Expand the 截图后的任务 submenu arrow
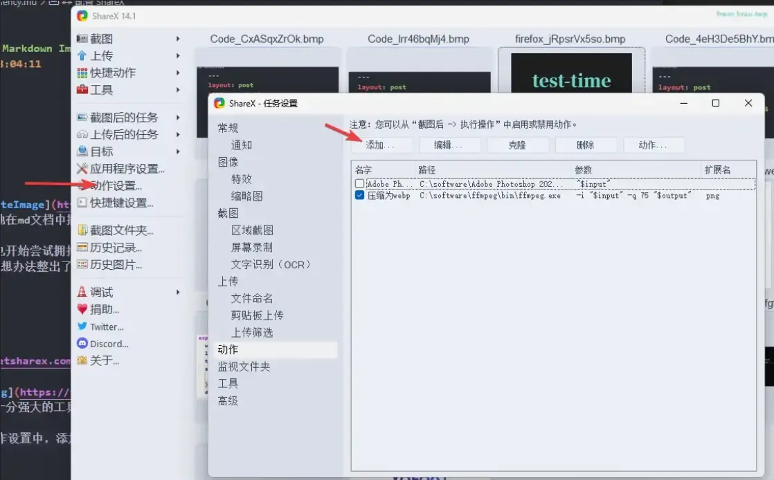Viewport: 774px width, 480px height. [x=178, y=118]
